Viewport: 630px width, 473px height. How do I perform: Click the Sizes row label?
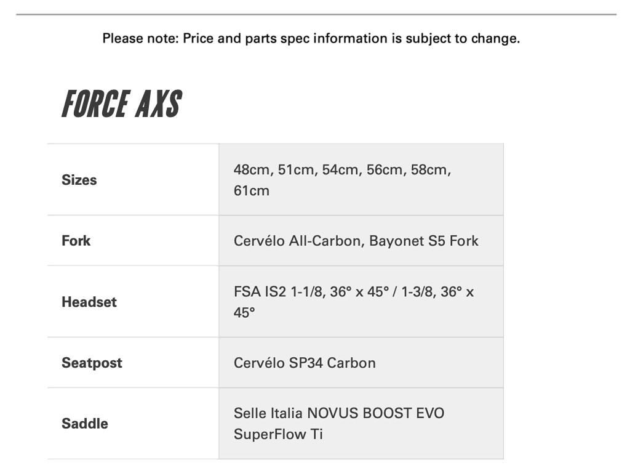(79, 180)
